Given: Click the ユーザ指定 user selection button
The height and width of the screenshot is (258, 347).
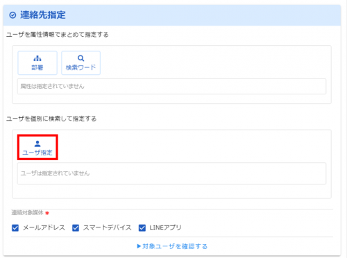Looking at the screenshot, I should click(37, 147).
